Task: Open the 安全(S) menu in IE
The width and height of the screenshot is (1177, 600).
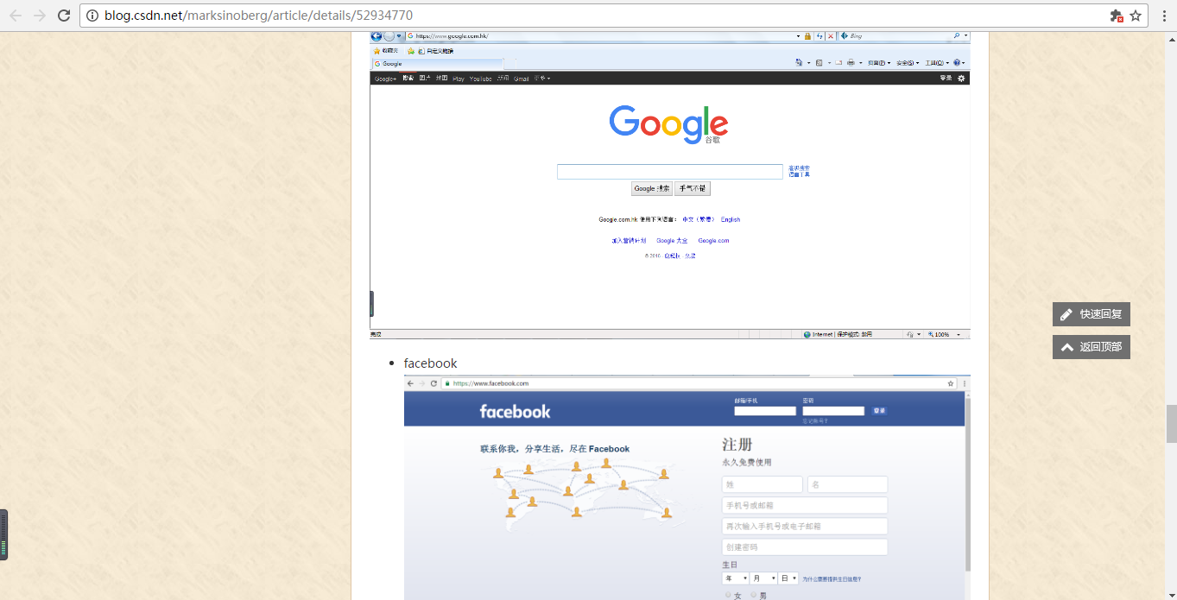Action: [x=908, y=63]
